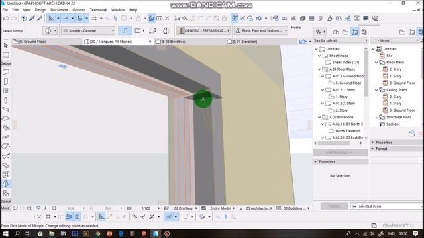Click the Undo arrow icon
424x238 pixels.
[x=6, y=19]
